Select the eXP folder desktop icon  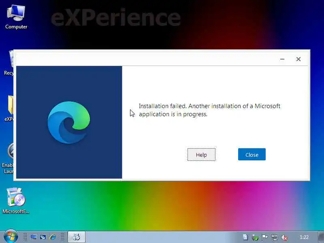coord(9,108)
